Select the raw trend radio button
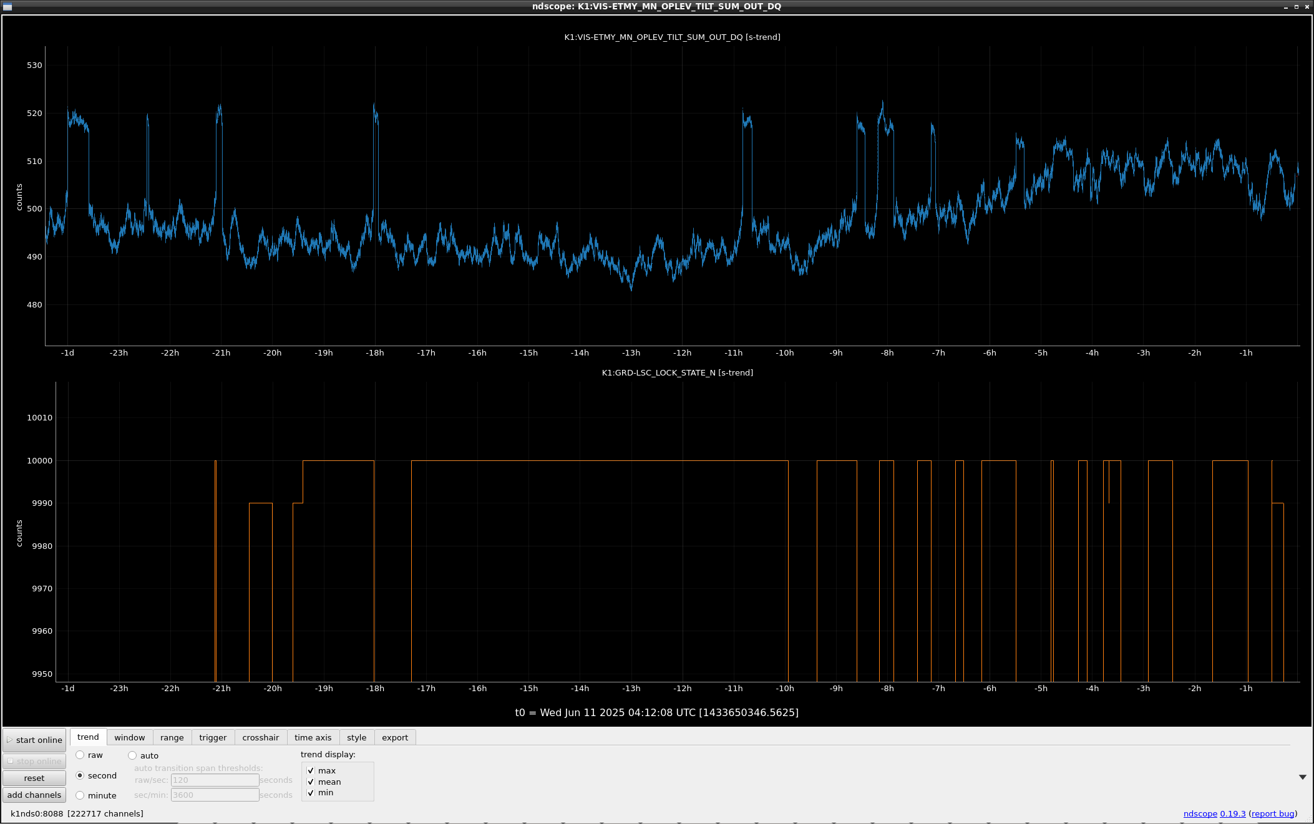The image size is (1314, 824). (80, 755)
